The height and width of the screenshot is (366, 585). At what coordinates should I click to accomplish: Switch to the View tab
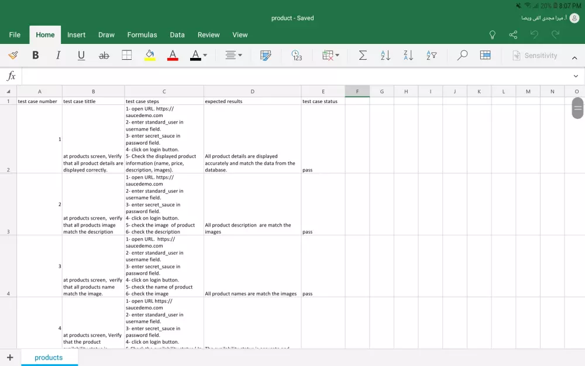[x=240, y=35]
